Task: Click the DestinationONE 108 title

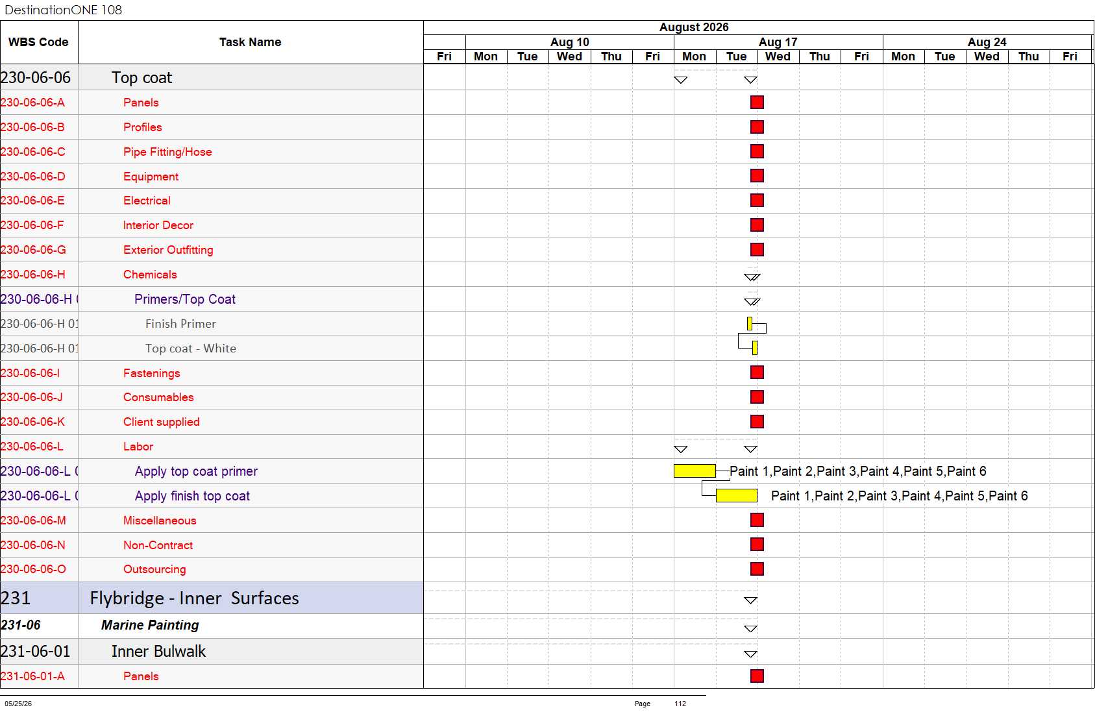Action: pos(63,10)
